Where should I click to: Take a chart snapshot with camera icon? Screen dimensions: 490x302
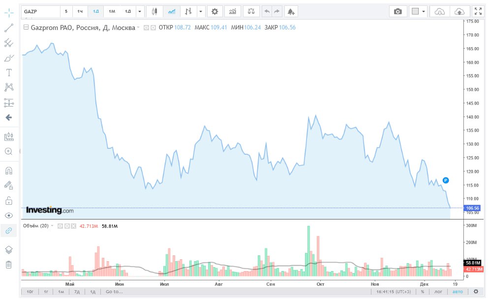click(398, 11)
